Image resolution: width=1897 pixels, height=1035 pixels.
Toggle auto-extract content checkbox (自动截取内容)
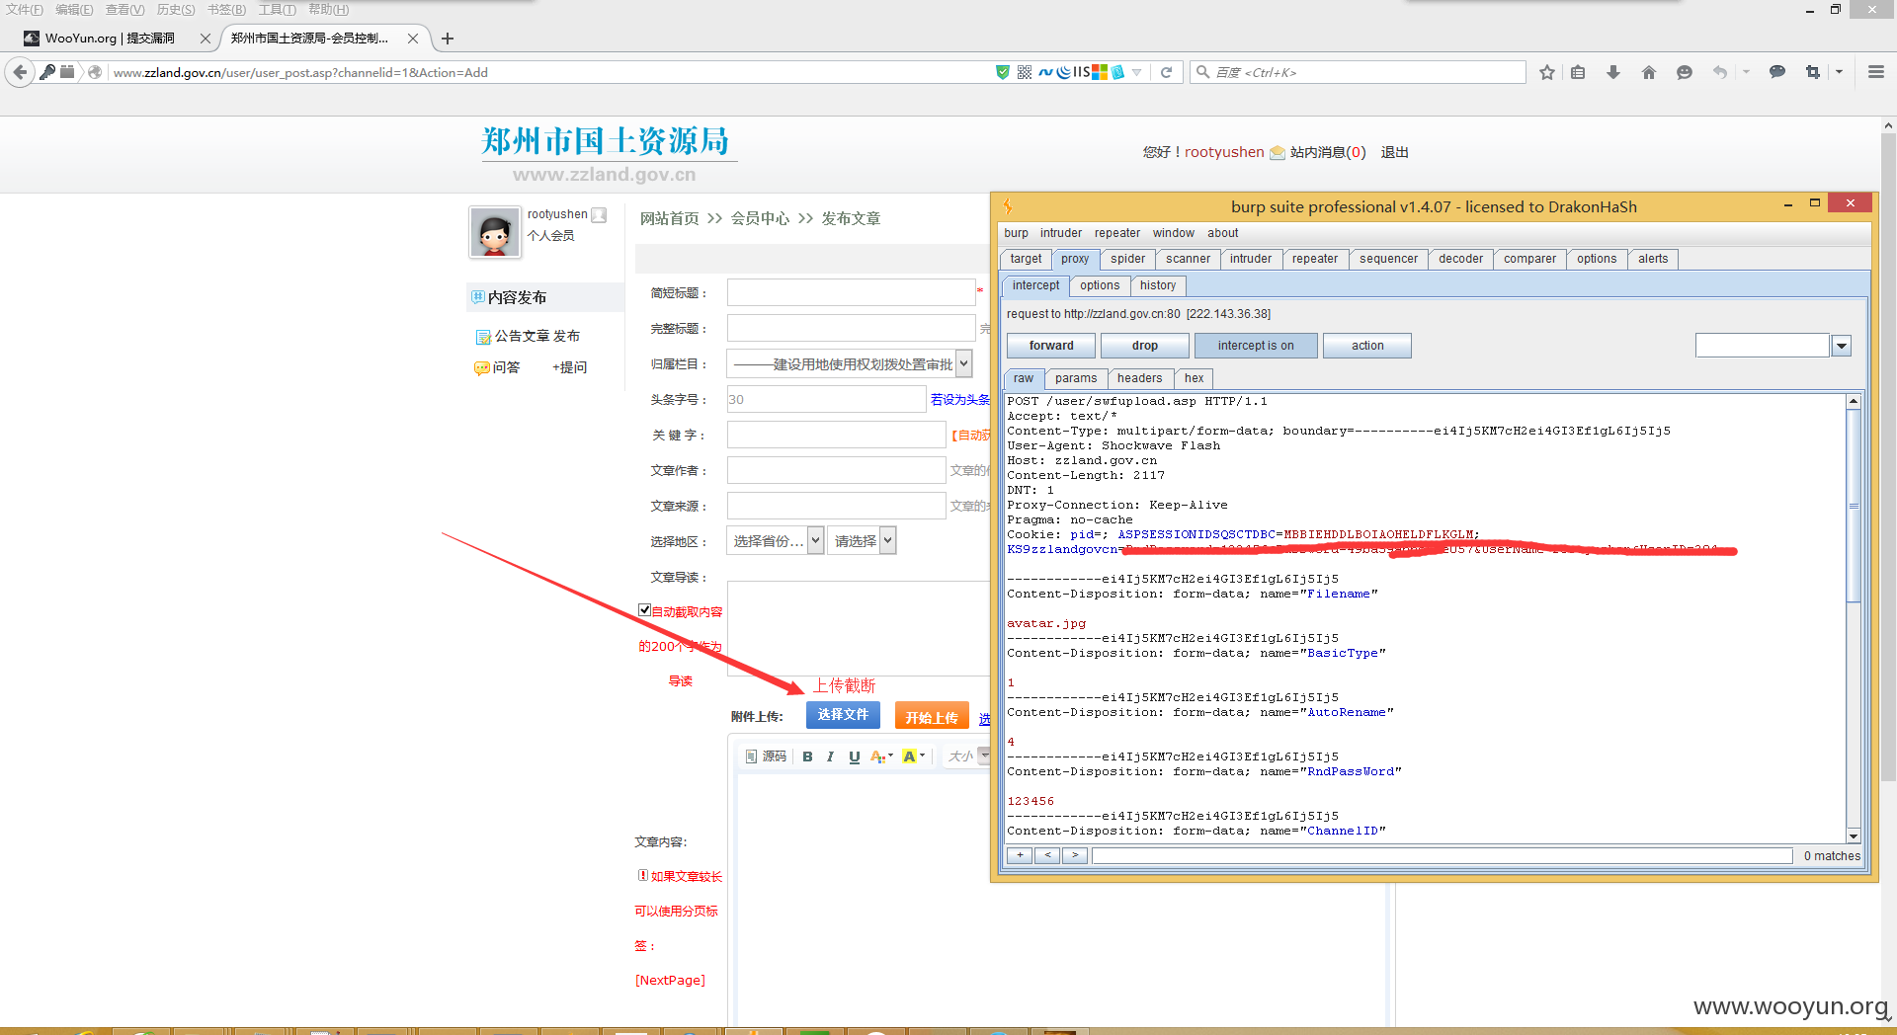[x=644, y=610]
